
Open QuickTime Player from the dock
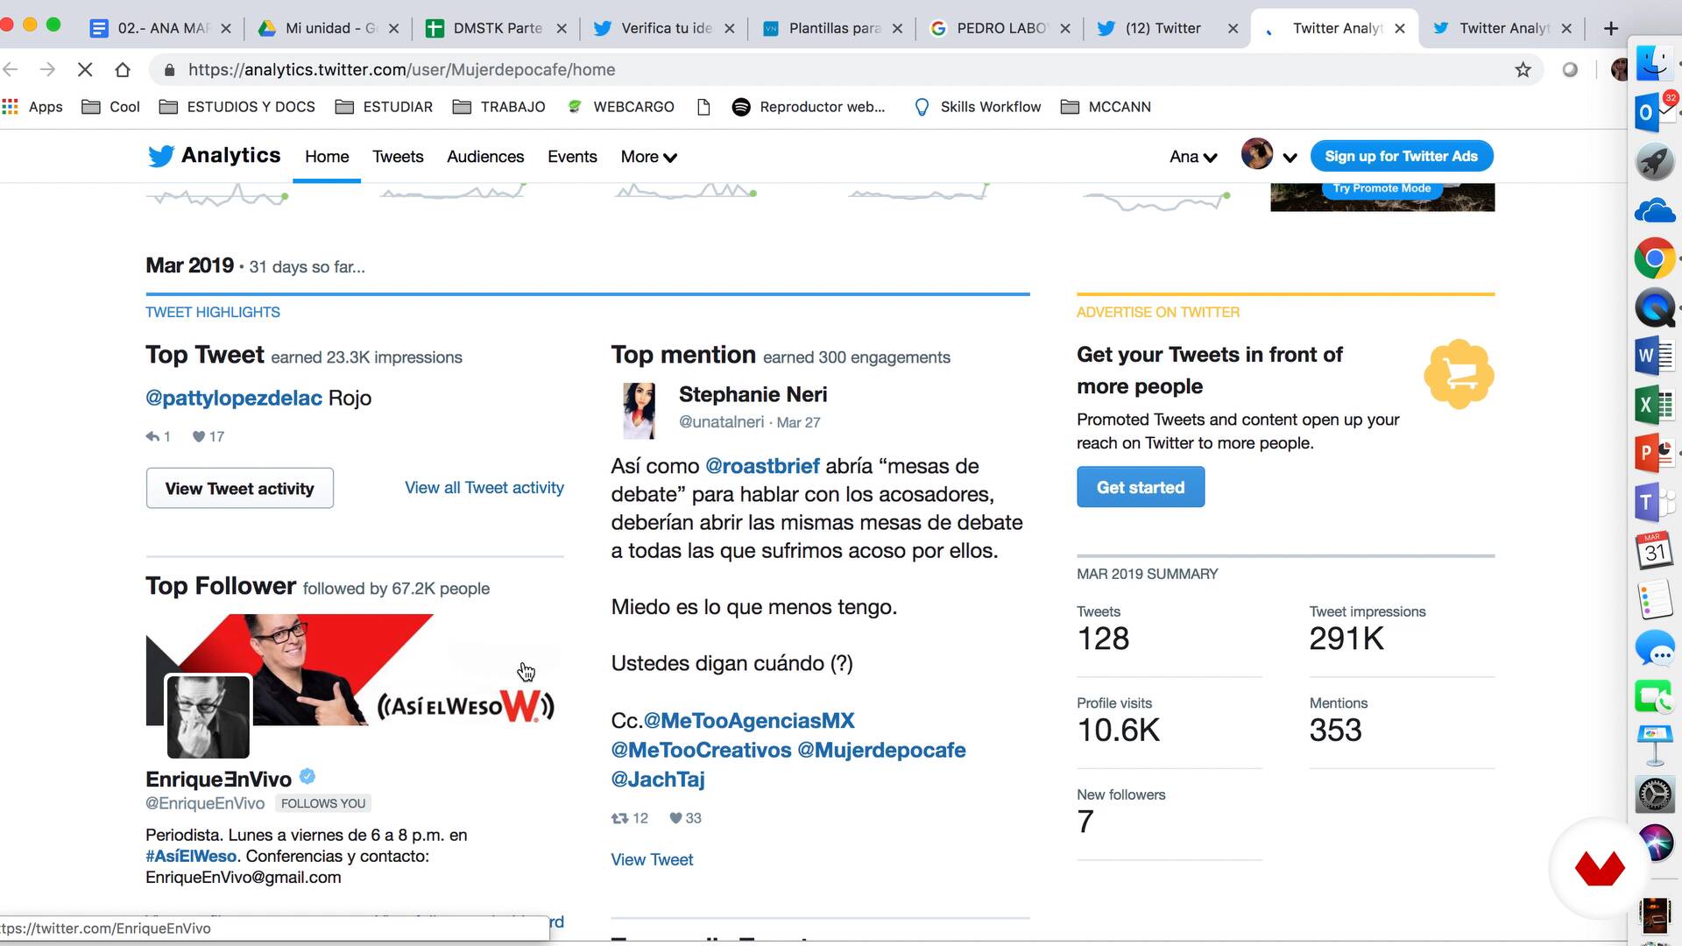tap(1654, 307)
